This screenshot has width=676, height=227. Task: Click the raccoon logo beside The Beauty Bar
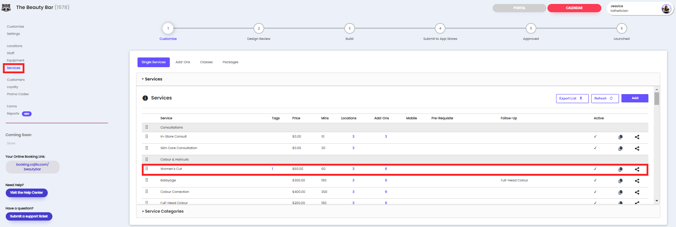coord(6,8)
